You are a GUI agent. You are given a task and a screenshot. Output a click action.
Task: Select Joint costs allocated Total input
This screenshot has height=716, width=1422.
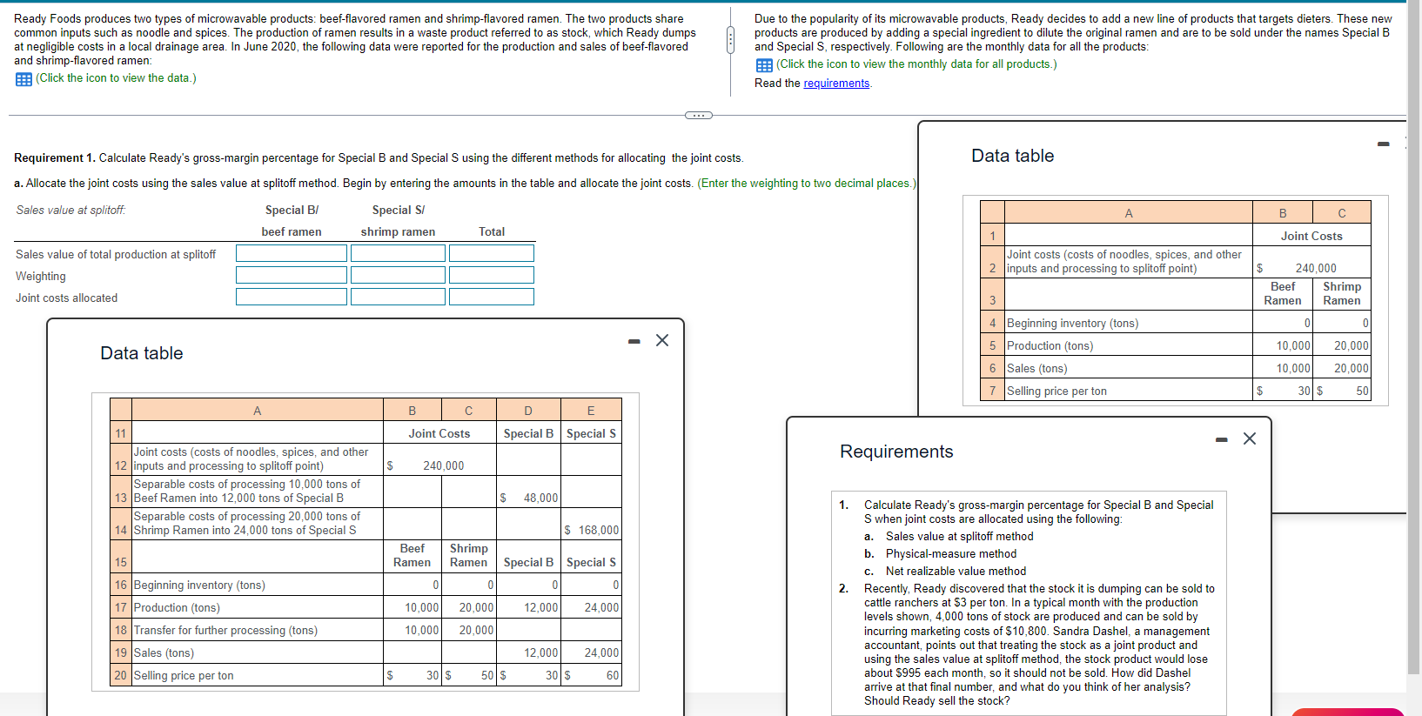click(x=492, y=297)
